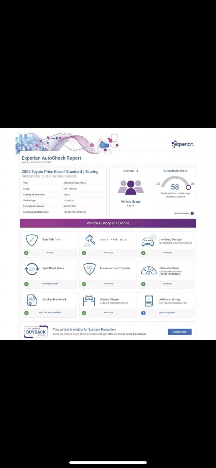Click the Odometer Check gauge icon

click(x=148, y=270)
